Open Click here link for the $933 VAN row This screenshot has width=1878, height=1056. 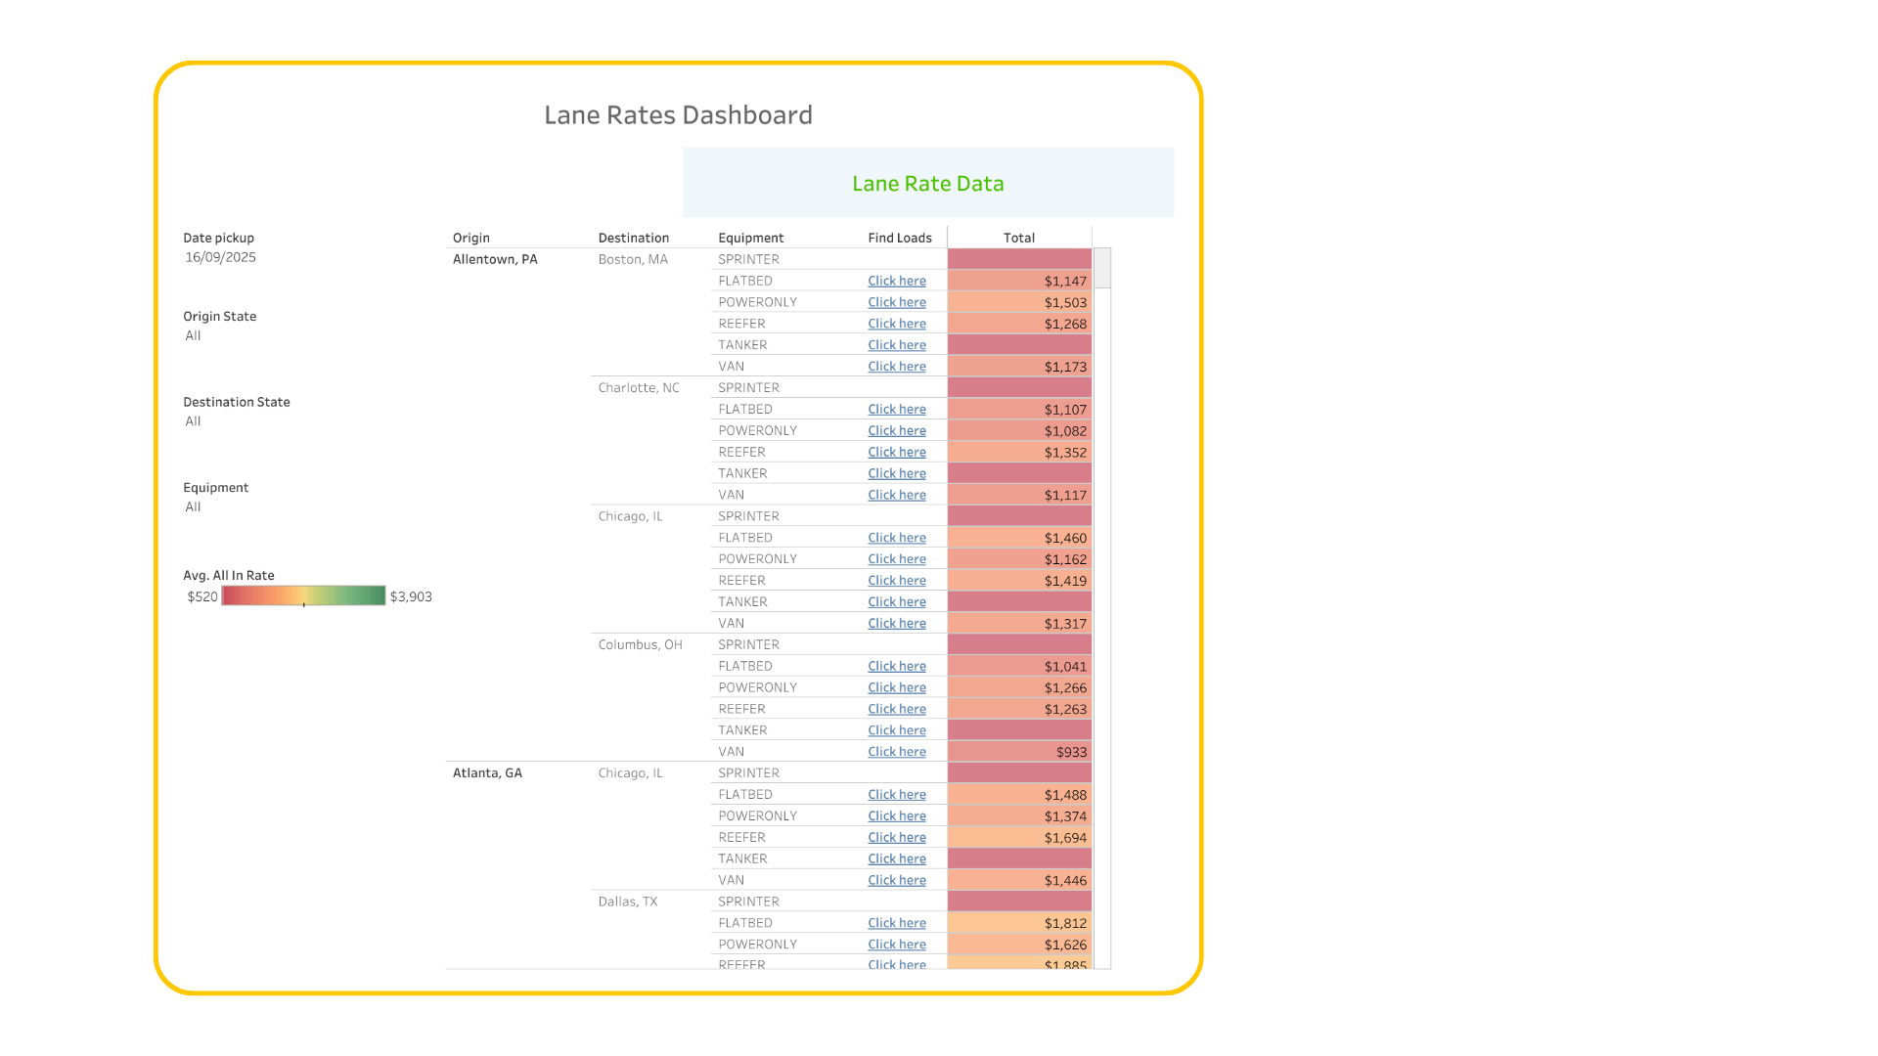[896, 752]
